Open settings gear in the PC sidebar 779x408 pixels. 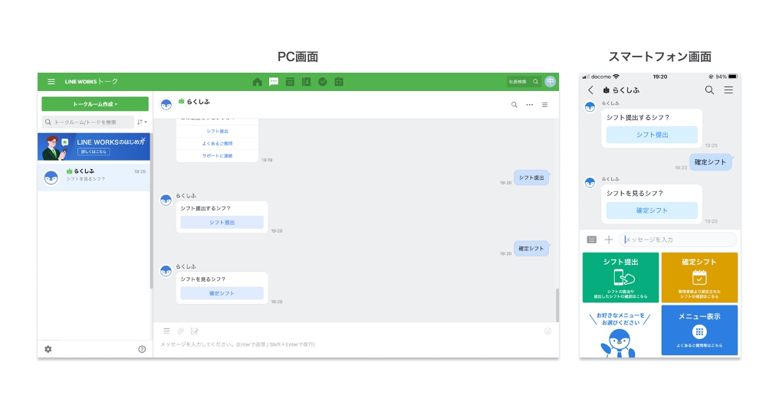click(x=48, y=349)
